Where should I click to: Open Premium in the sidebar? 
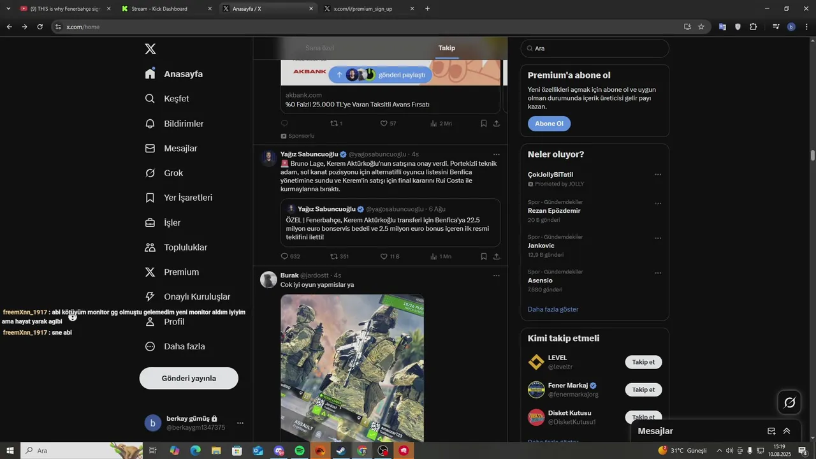click(x=172, y=272)
